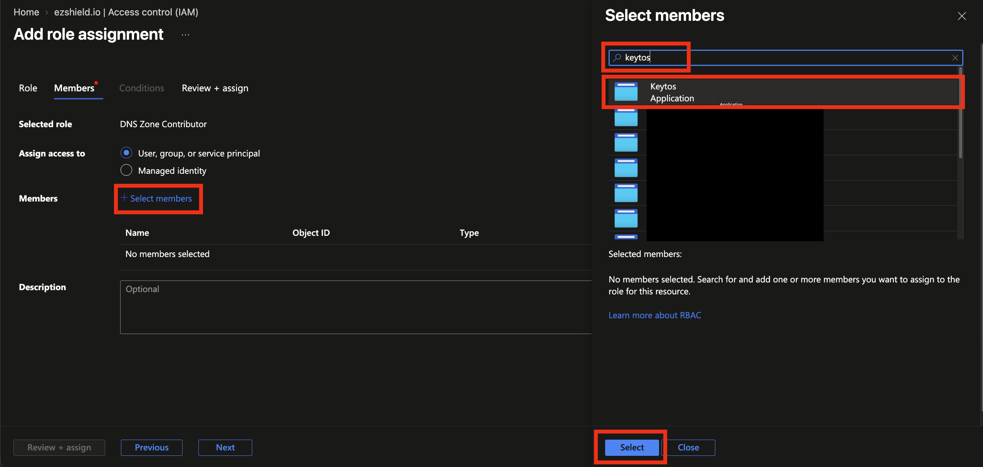The image size is (983, 467).
Task: Click the Selected members: label
Action: point(645,254)
